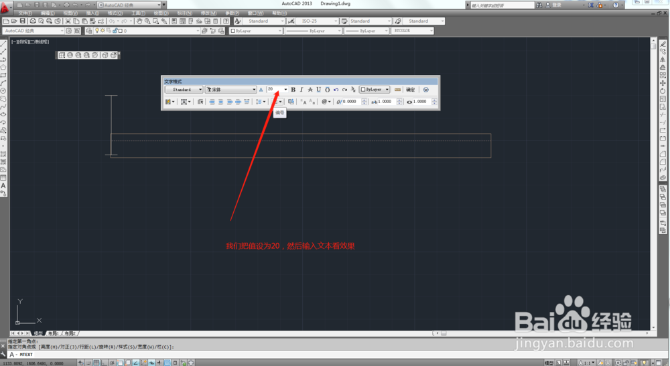Toggle ortho mode in status bar
The height and width of the screenshot is (366, 670).
[x=105, y=363]
